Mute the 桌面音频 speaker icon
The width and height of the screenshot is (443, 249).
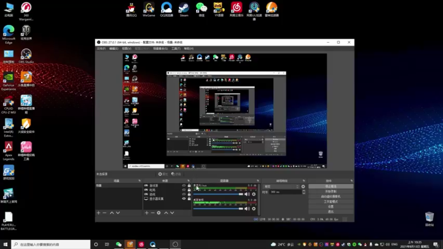(x=247, y=209)
